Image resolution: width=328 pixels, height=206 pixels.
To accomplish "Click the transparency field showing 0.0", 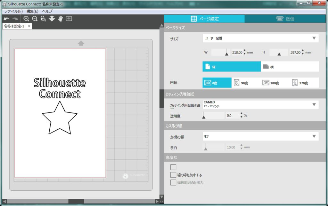I will (x=233, y=116).
